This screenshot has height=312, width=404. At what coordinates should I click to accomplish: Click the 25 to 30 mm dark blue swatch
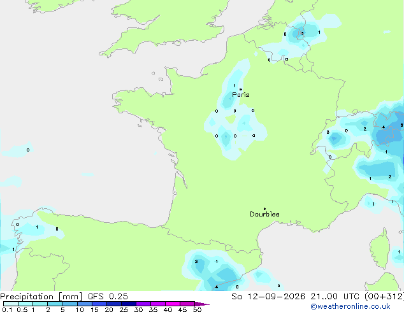(x=129, y=304)
